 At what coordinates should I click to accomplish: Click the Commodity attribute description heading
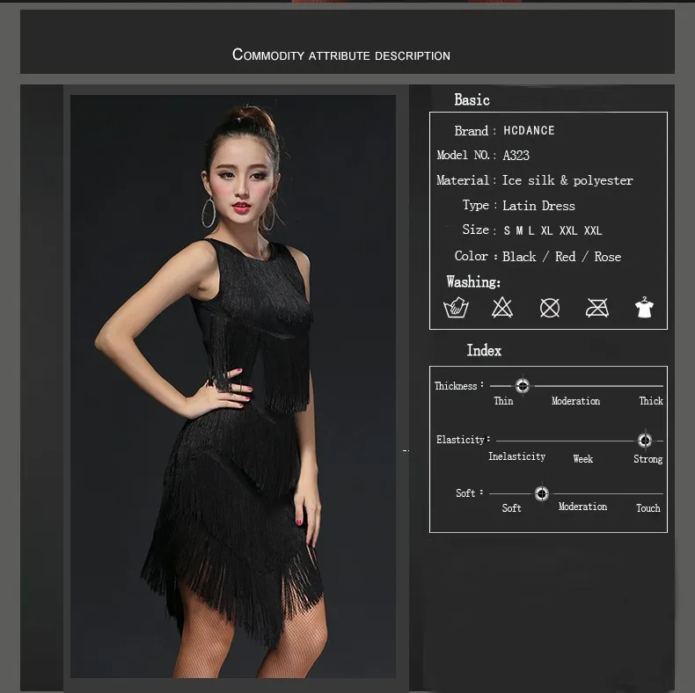coord(341,55)
